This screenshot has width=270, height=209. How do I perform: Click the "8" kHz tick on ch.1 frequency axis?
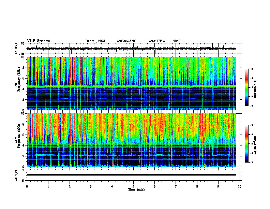(24, 68)
